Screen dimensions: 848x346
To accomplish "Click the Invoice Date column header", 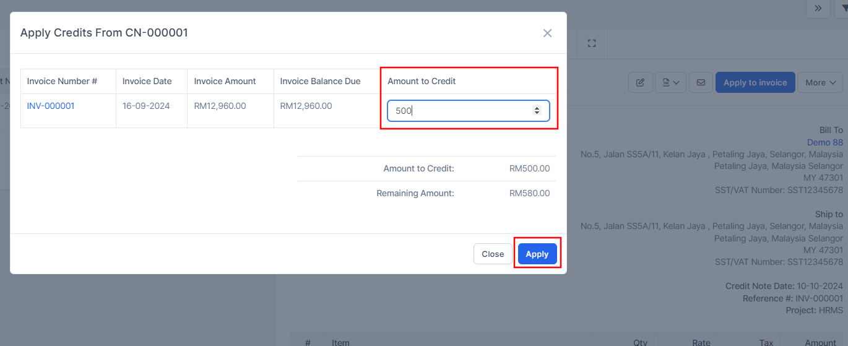I will point(147,81).
